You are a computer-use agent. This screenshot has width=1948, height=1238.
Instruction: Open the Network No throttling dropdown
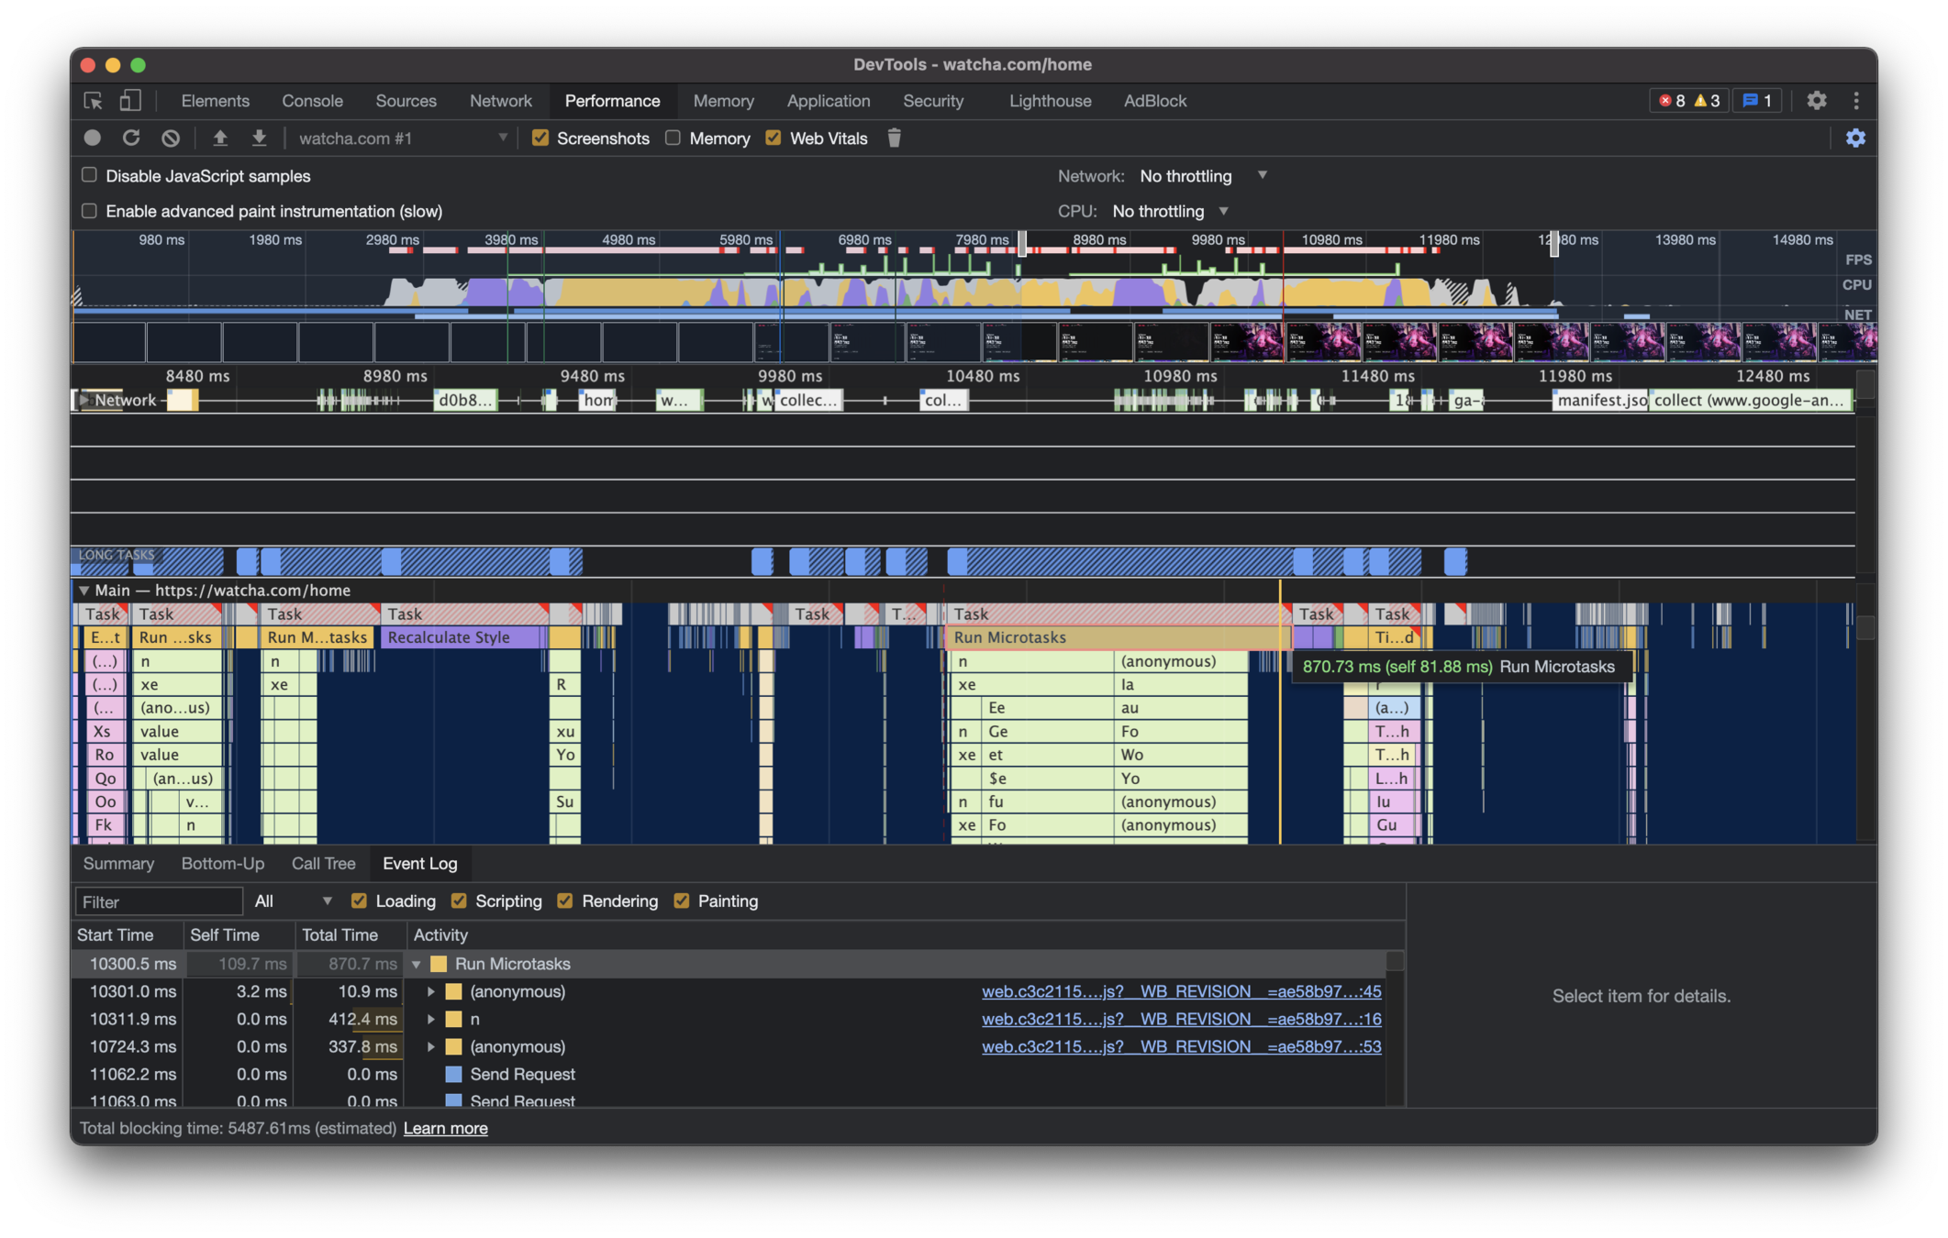click(1202, 175)
